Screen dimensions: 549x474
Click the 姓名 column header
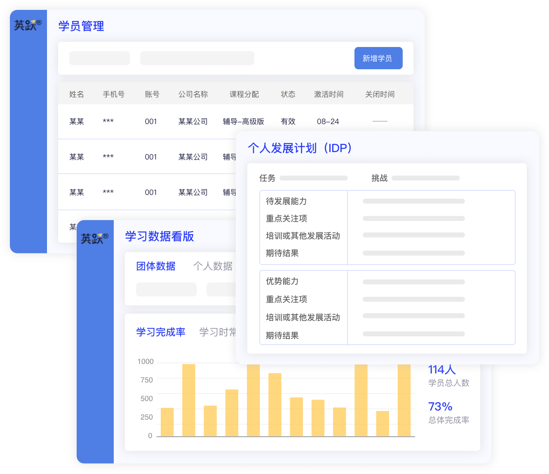[x=77, y=94]
